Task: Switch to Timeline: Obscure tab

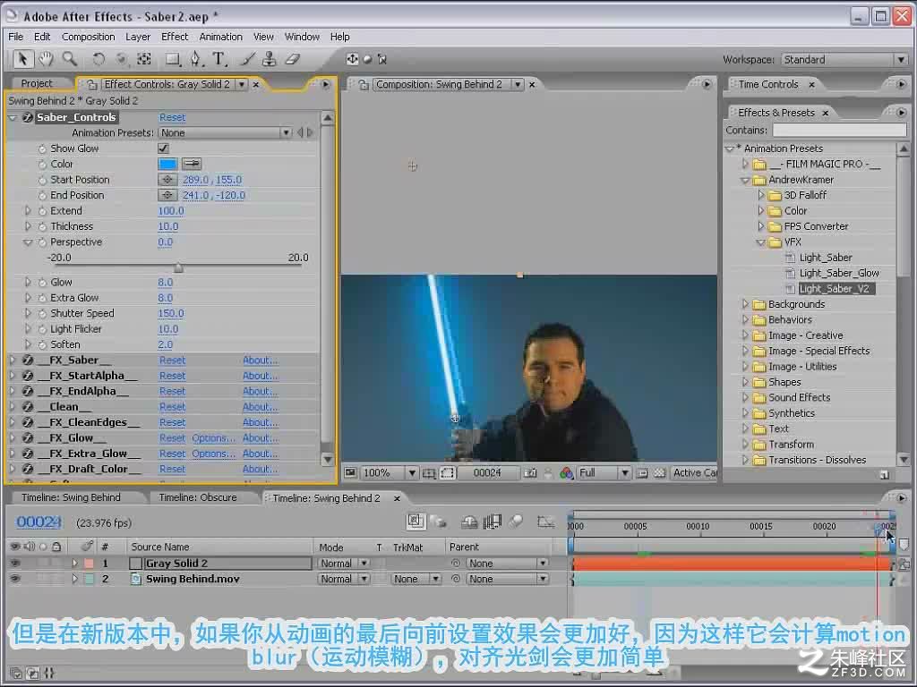Action: coord(198,497)
